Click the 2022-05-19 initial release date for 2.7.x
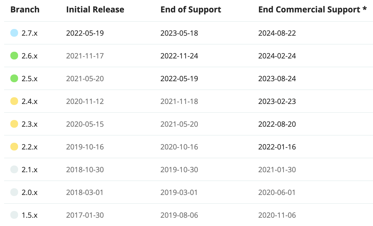Image resolution: width=373 pixels, height=226 pixels. [85, 33]
